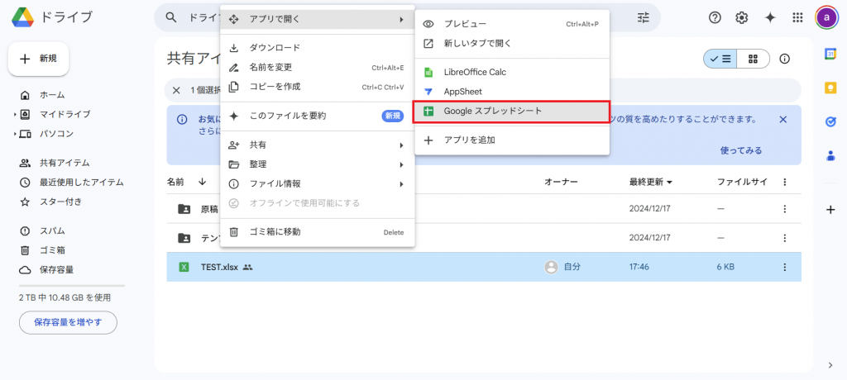
Task: Open the Google Calendar side panel icon
Action: [830, 54]
